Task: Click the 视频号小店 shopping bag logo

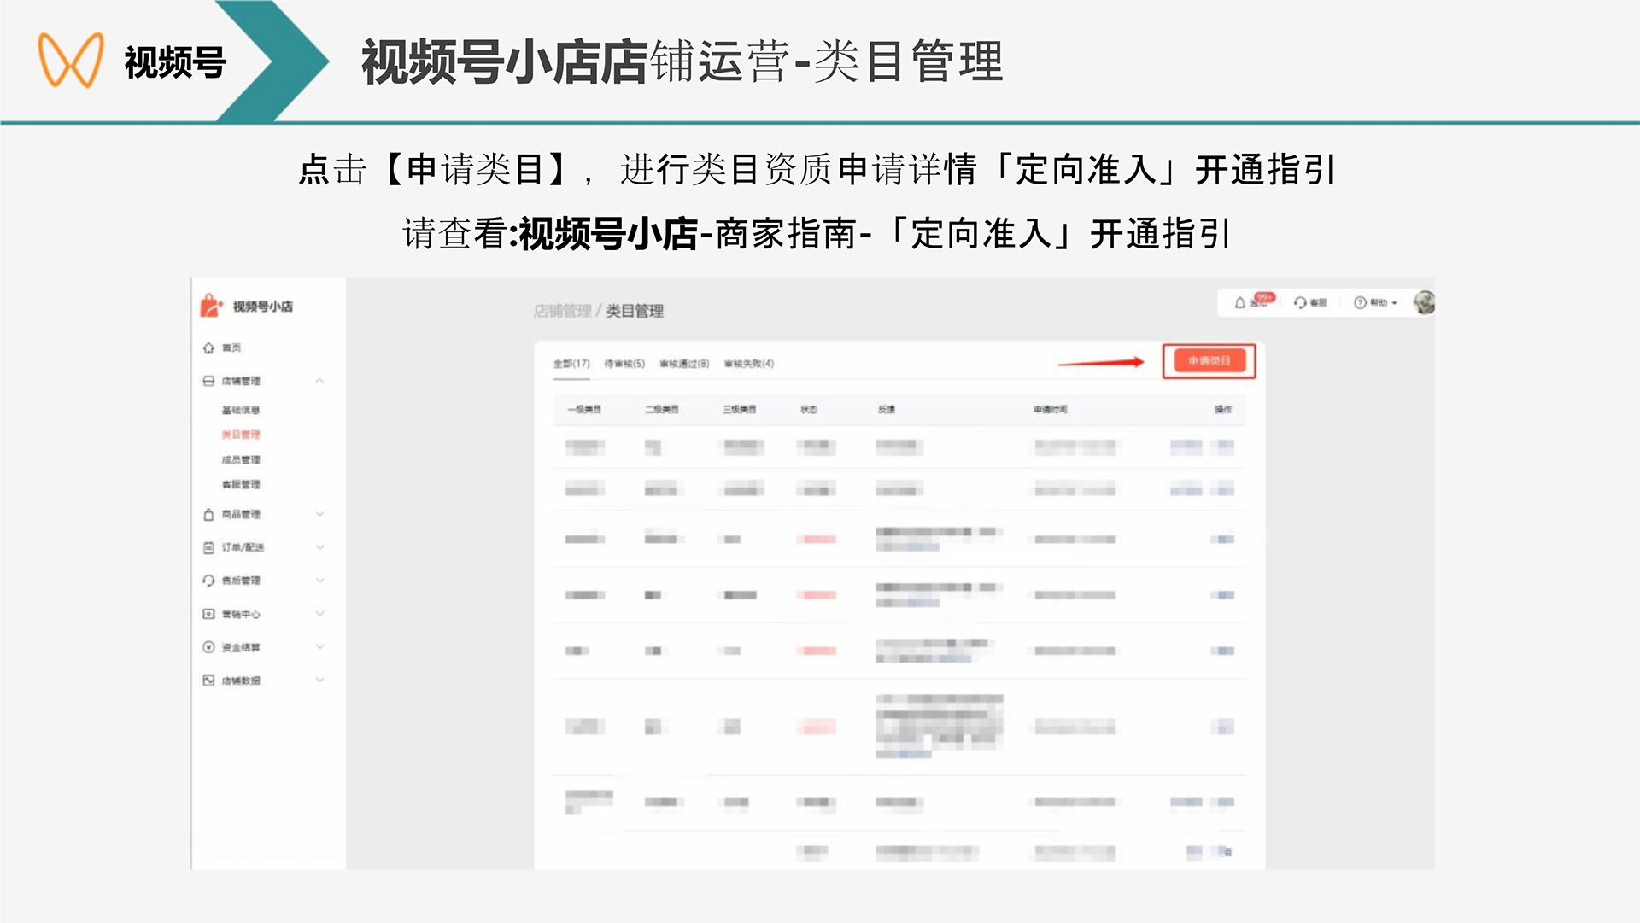Action: 211,306
